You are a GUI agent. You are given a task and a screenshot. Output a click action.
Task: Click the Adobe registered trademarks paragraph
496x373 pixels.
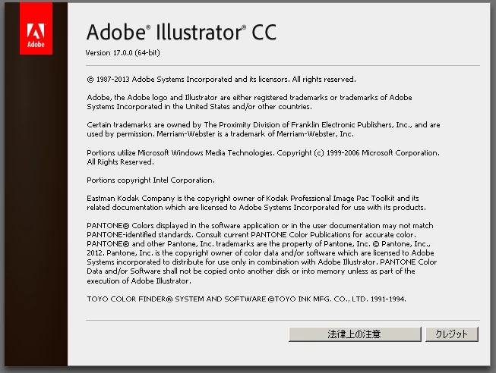click(x=249, y=102)
